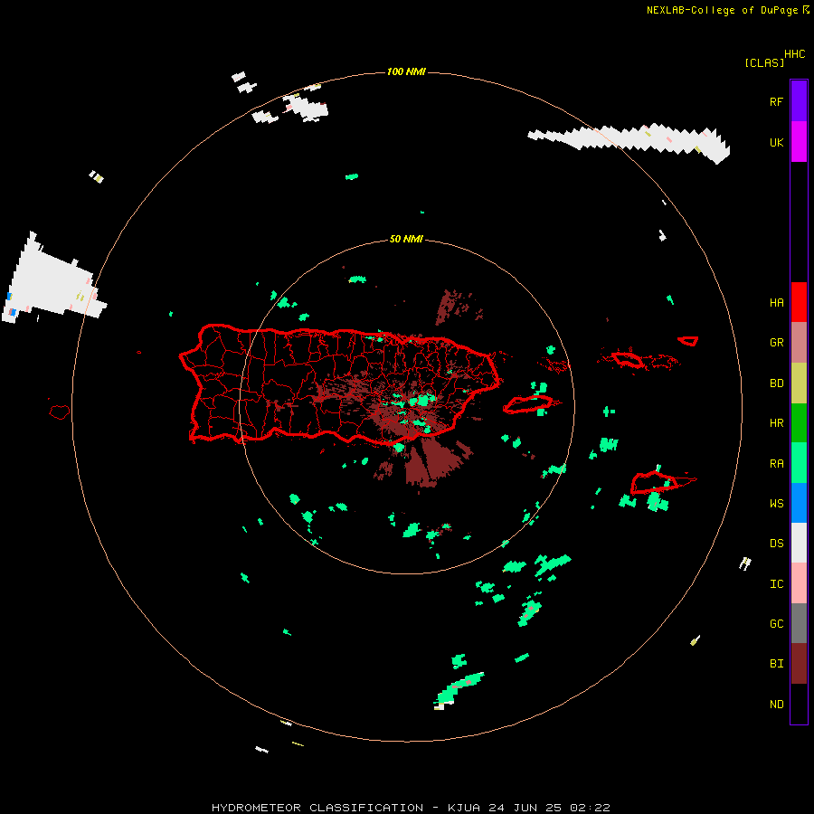The width and height of the screenshot is (814, 814).
Task: Click the [CLAS] legend heading
Action: (764, 62)
